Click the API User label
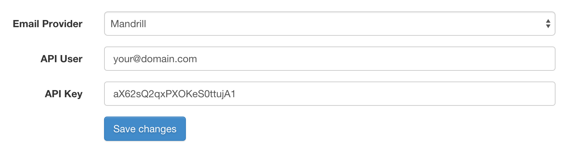 pyautogui.click(x=61, y=59)
